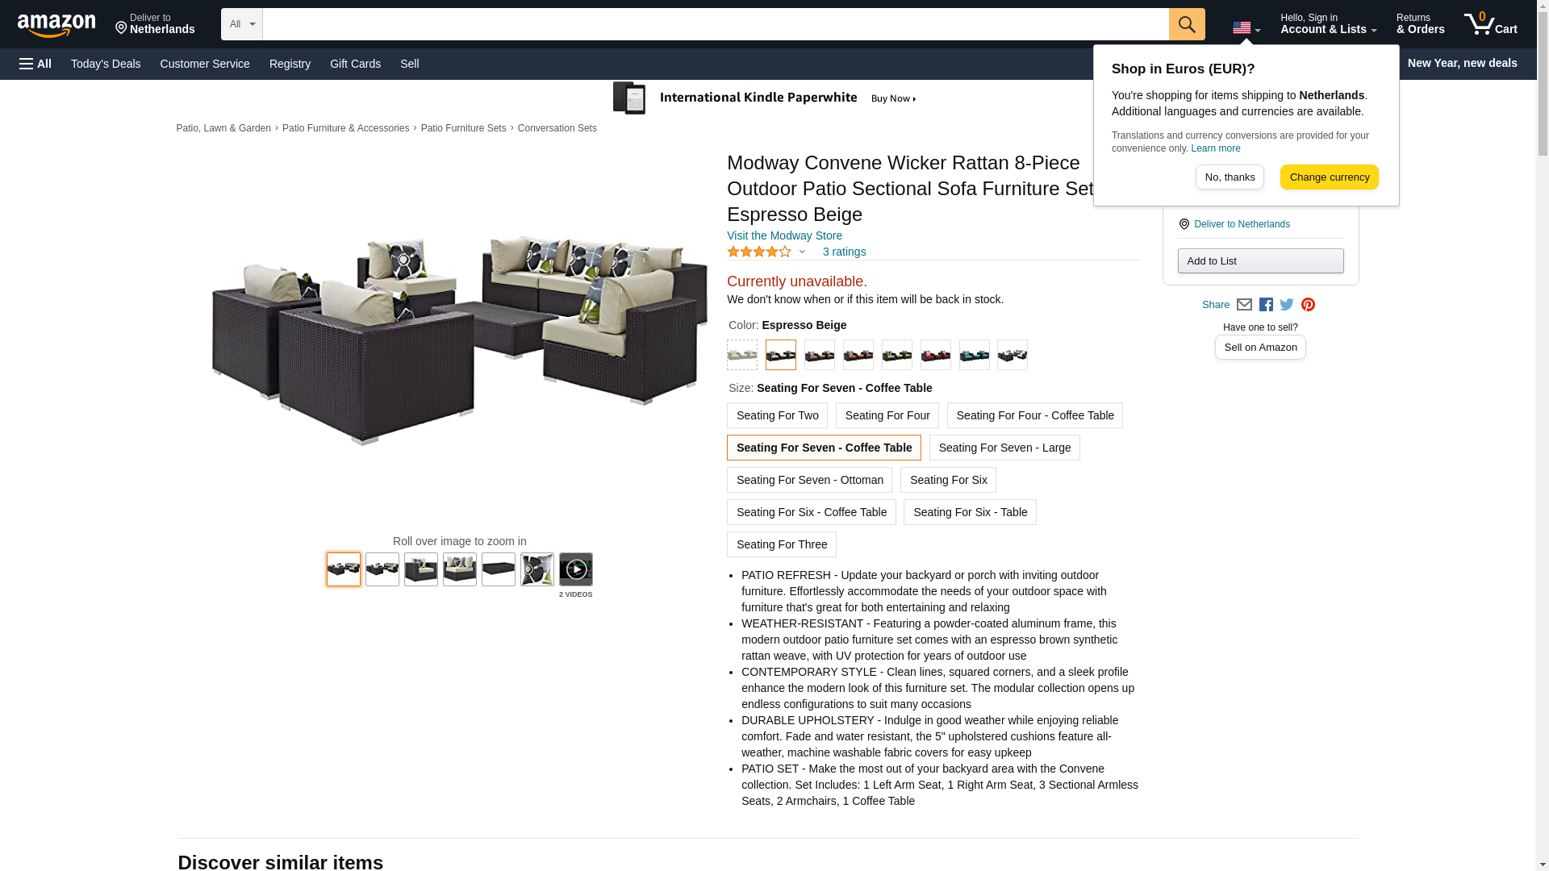Select Seating For Two size option

(x=777, y=415)
